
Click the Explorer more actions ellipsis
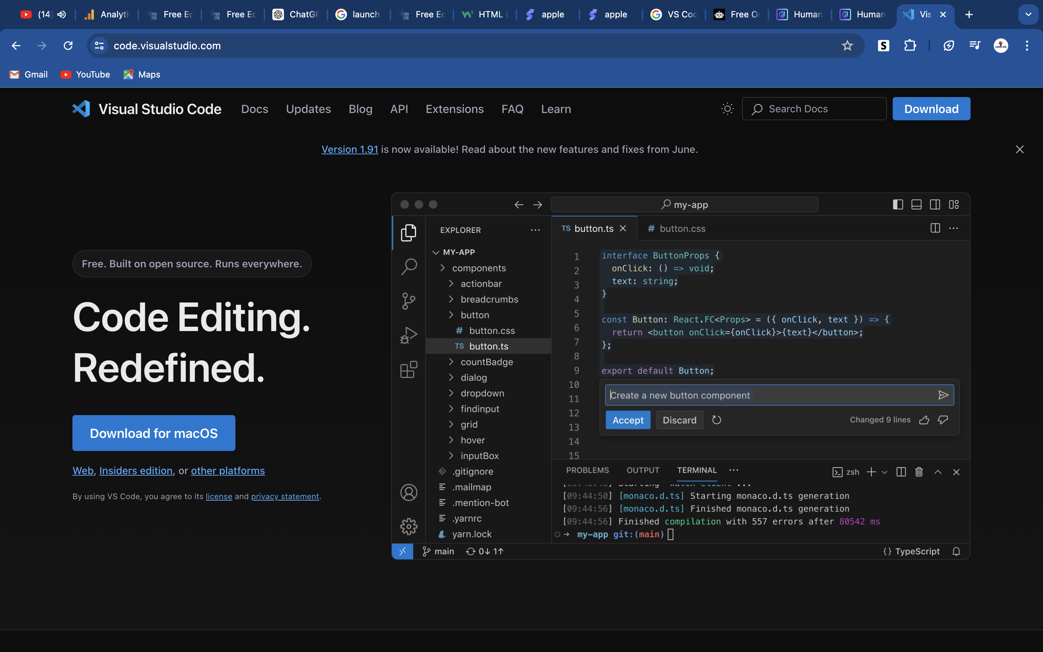535,230
